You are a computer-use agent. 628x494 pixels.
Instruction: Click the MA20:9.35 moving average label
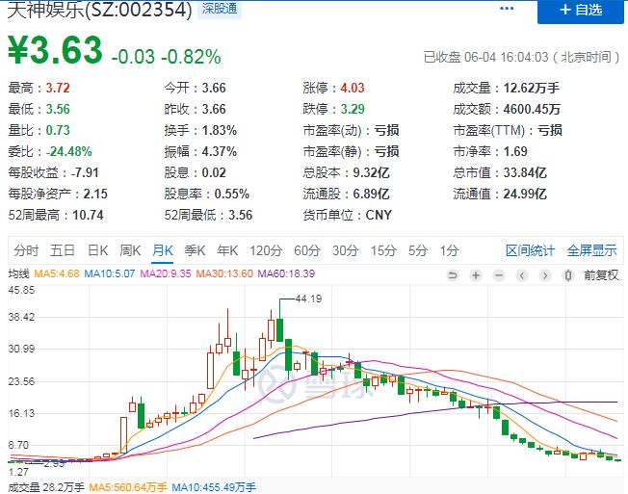coord(166,273)
